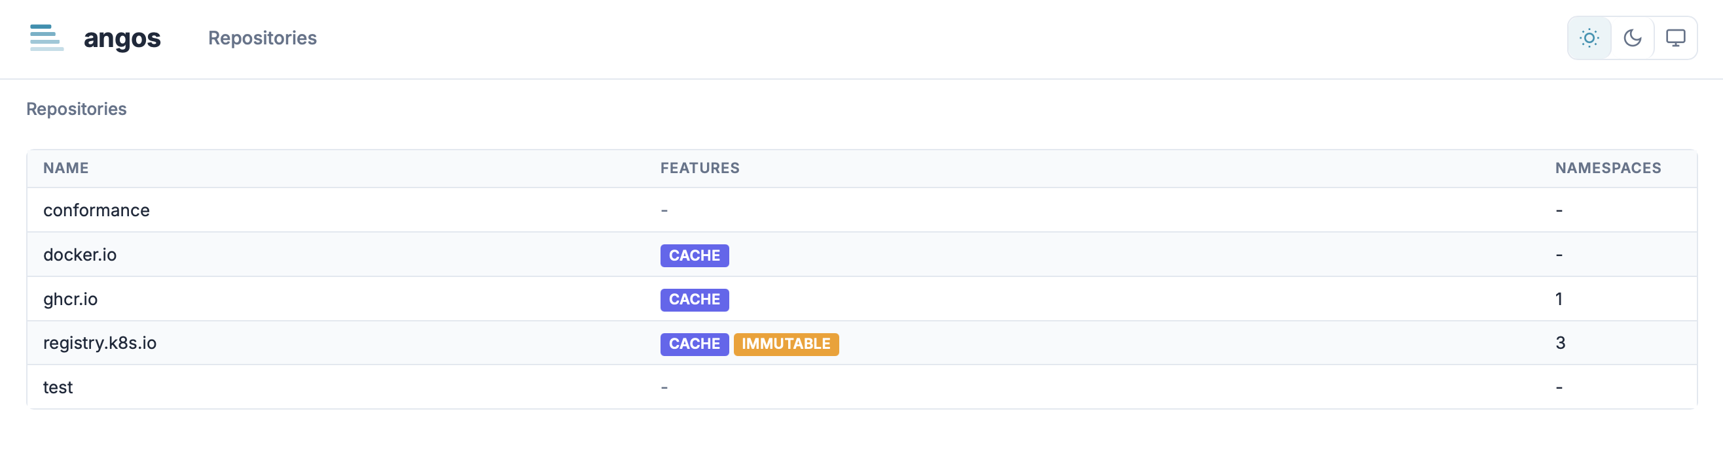Expand the conformance repository row
1723x456 pixels.
[96, 210]
